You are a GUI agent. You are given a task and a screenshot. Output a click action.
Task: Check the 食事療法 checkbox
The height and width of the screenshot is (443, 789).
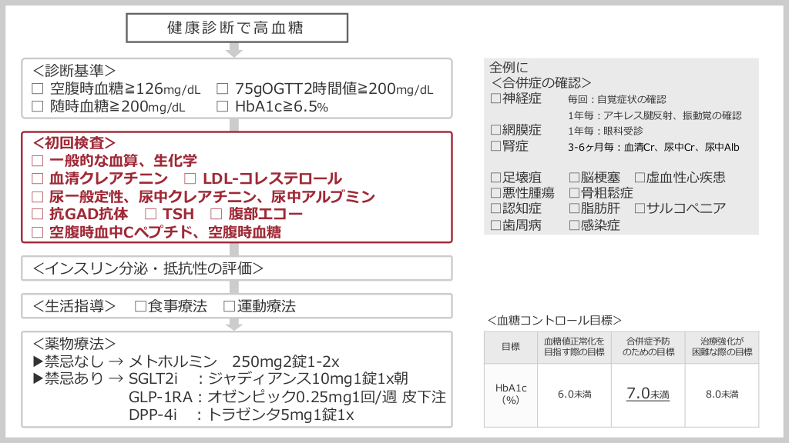click(140, 306)
